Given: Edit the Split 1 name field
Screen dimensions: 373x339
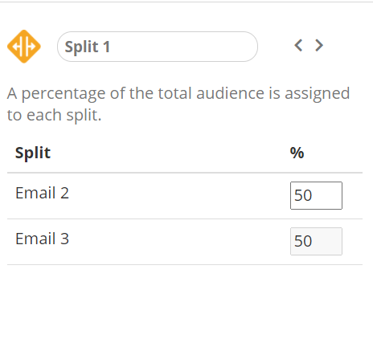Looking at the screenshot, I should (x=158, y=47).
